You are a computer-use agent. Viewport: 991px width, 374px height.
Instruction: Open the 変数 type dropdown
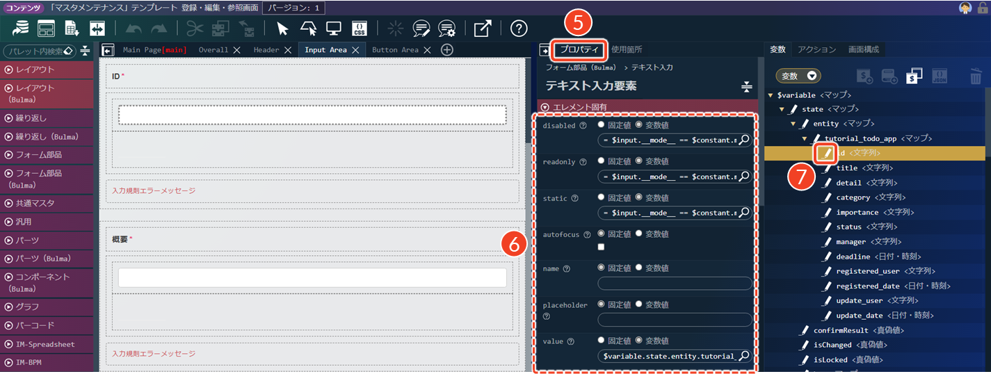(798, 76)
